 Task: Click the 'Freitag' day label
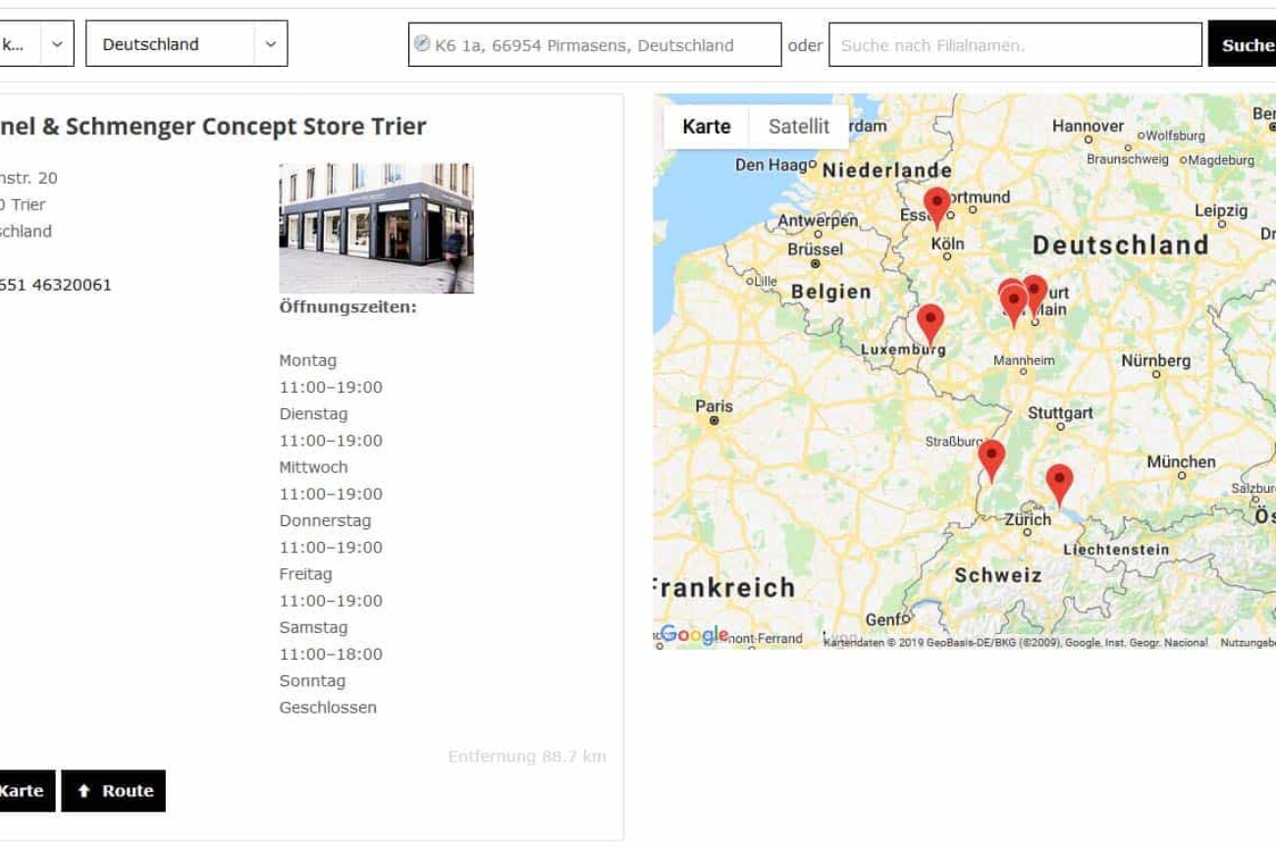point(305,574)
